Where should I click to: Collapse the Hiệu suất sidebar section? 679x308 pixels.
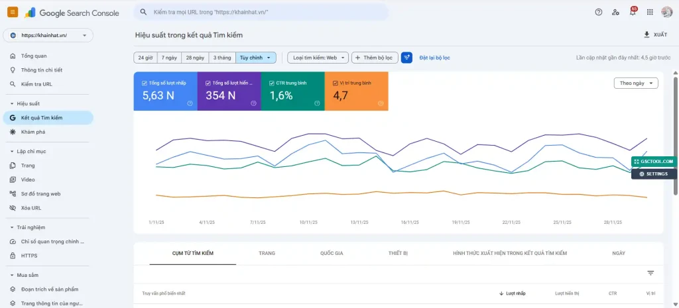click(x=12, y=104)
